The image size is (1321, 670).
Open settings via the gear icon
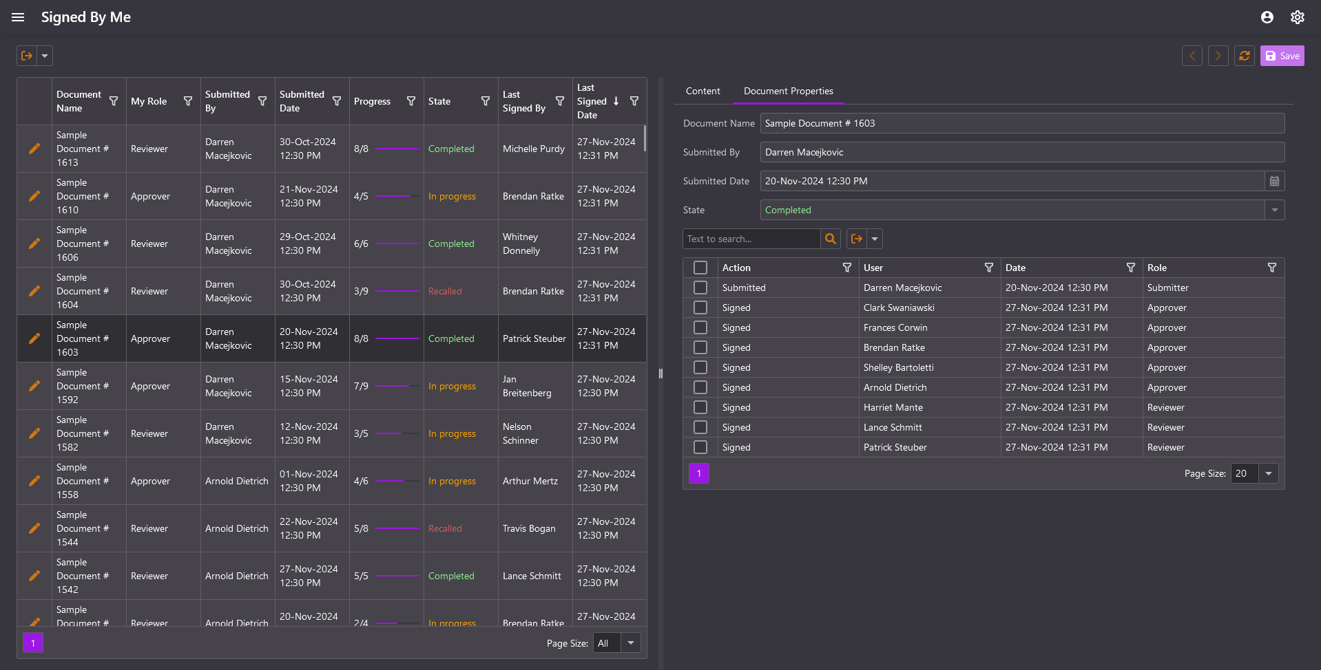[x=1297, y=17]
